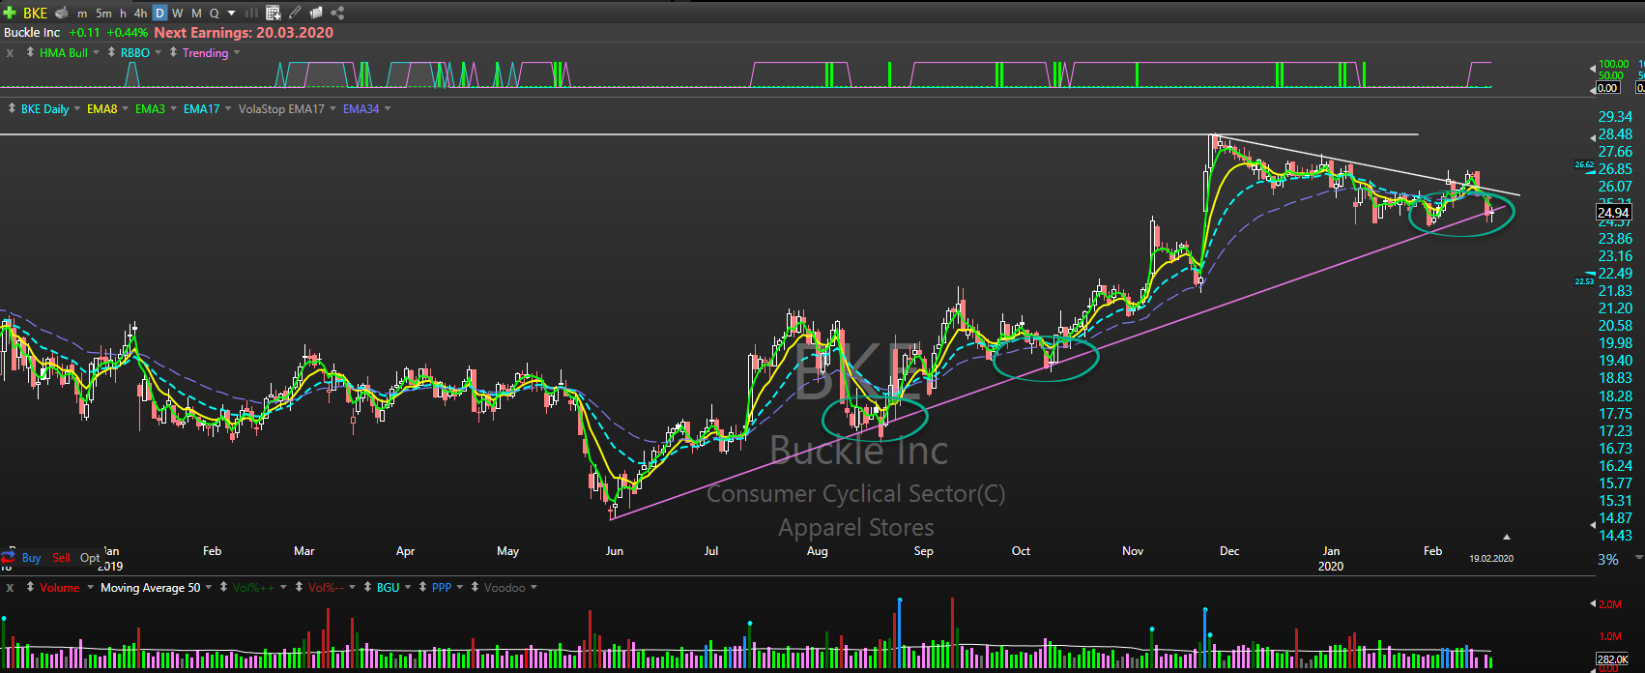Click the bar chart style icon
Screen dimensions: 1645x673
coord(251,13)
